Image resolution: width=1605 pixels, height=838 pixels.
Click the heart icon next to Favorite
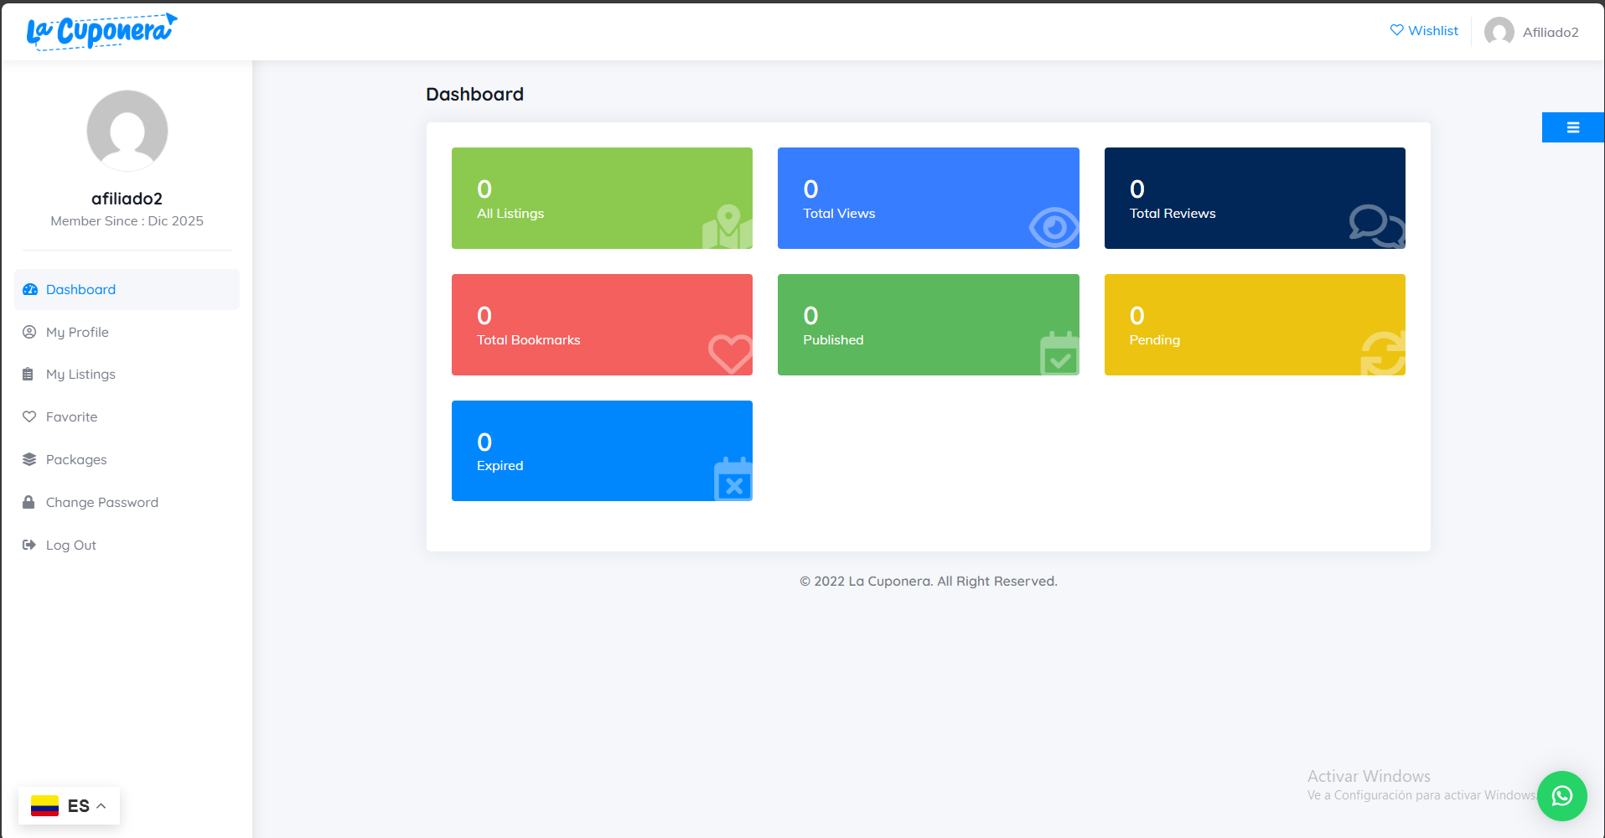click(28, 416)
